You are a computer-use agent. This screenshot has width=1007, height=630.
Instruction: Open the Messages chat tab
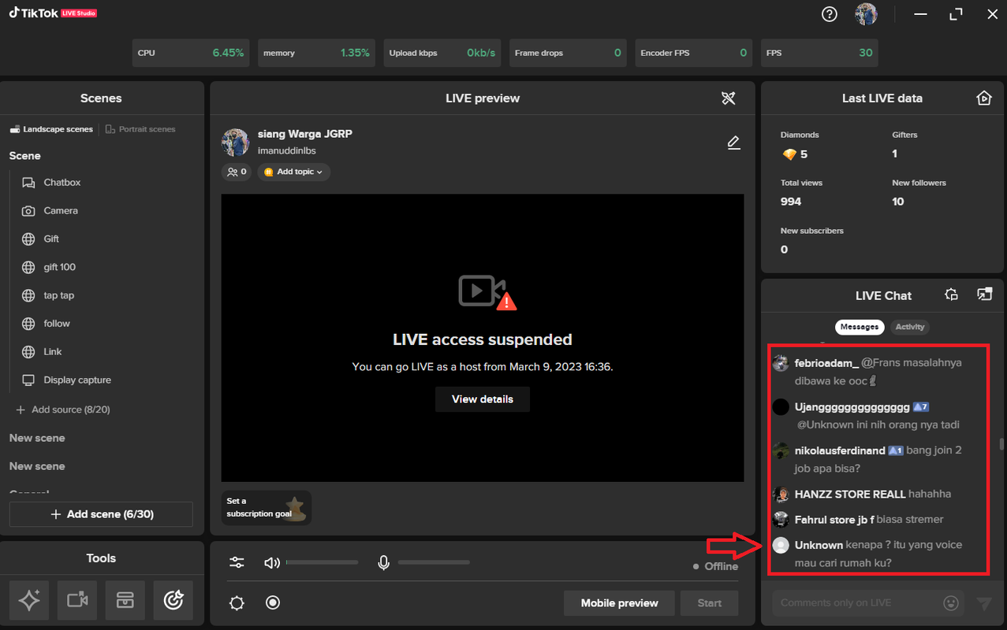(x=860, y=327)
